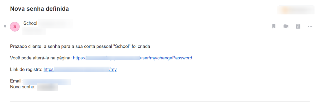Select the blurred password after Nova senha:

(47, 87)
